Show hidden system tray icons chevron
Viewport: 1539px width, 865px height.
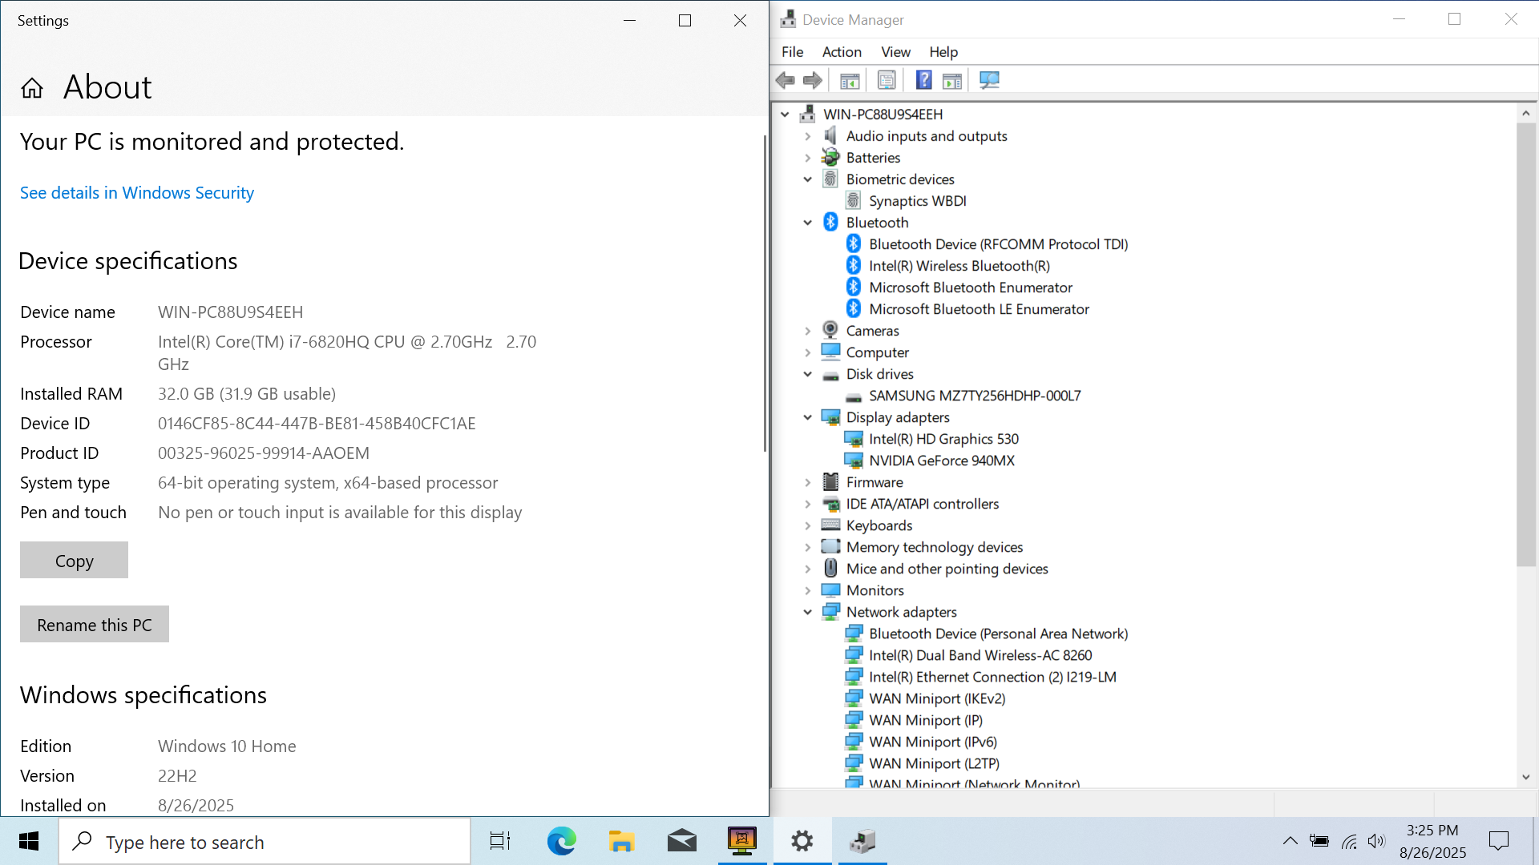(x=1290, y=842)
